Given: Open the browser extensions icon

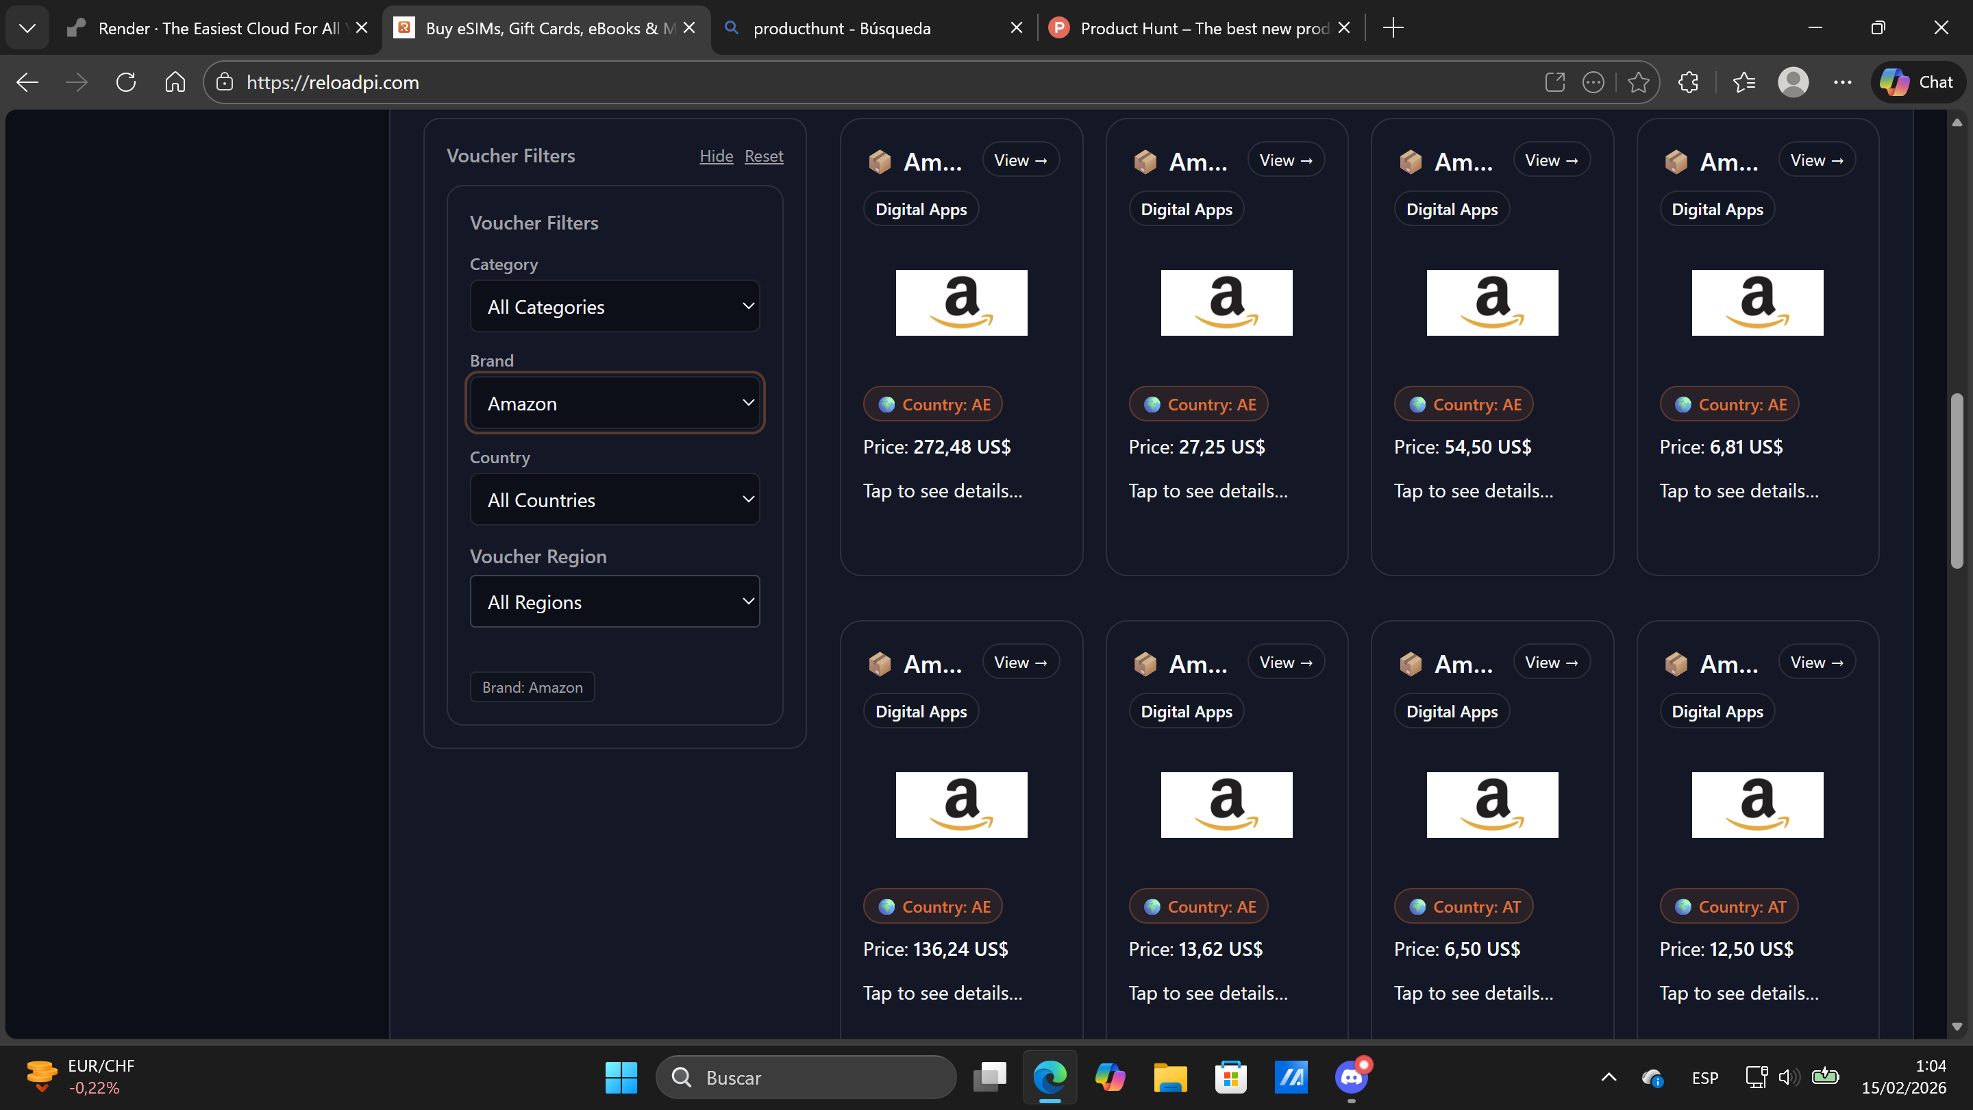Looking at the screenshot, I should pos(1688,82).
